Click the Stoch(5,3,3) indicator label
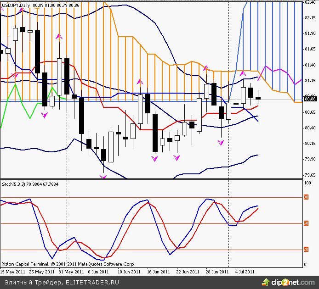This screenshot has width=319, height=289. 14,185
